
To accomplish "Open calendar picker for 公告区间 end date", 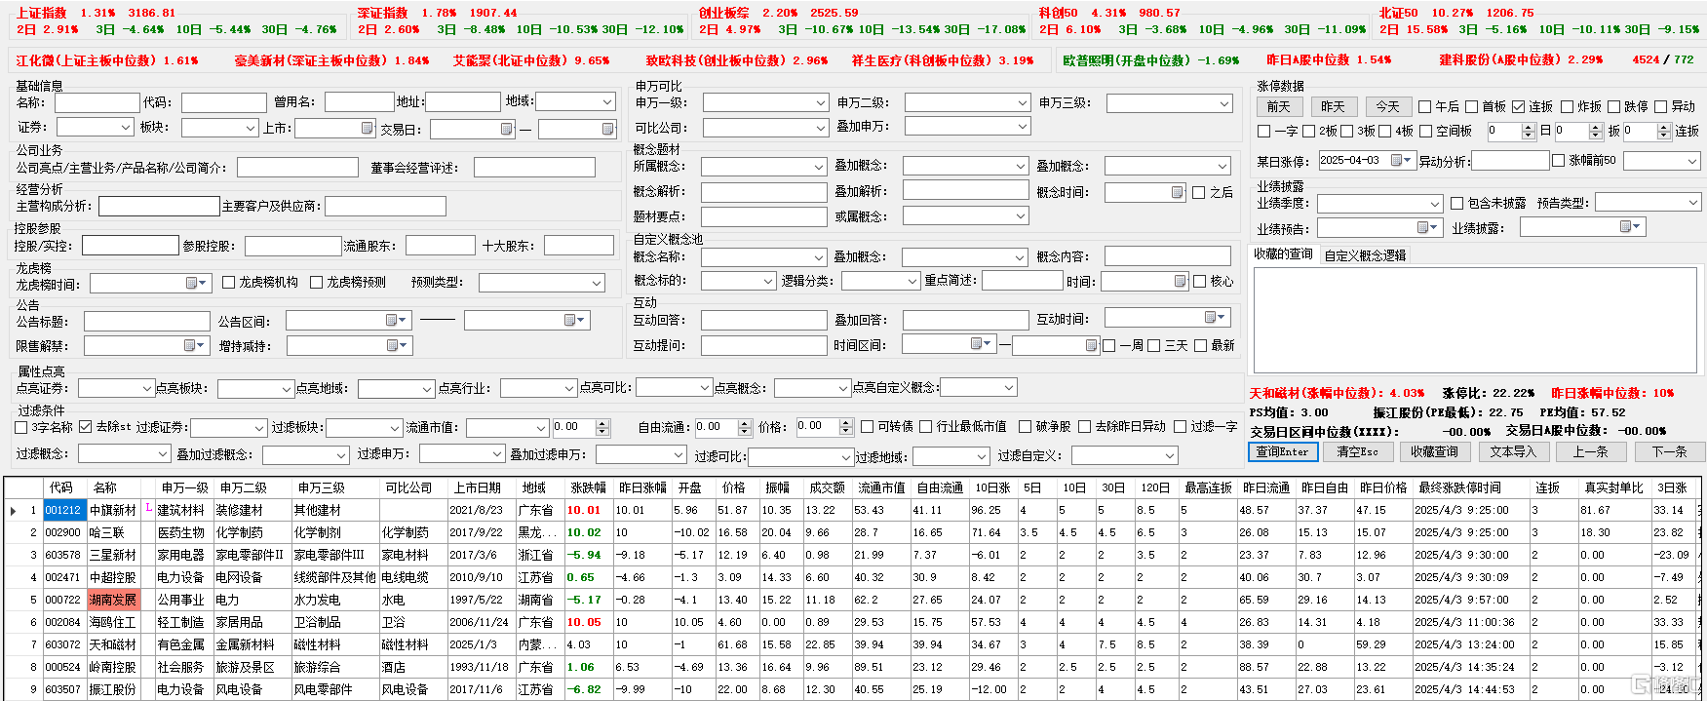I will coord(574,320).
